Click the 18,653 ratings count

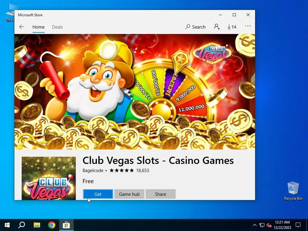143,171
